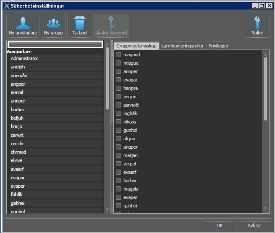
Task: Click the Ta bort trash icon
Action: (x=80, y=26)
